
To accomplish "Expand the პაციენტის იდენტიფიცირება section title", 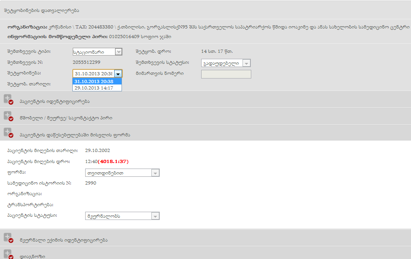I will [54, 101].
